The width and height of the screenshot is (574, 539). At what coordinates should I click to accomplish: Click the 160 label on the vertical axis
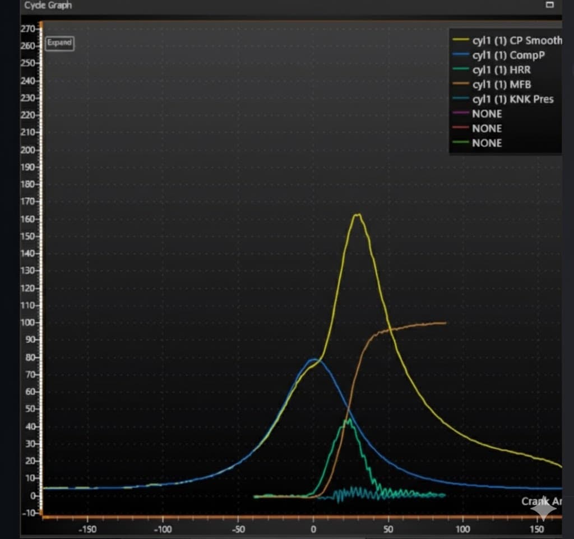coord(28,219)
